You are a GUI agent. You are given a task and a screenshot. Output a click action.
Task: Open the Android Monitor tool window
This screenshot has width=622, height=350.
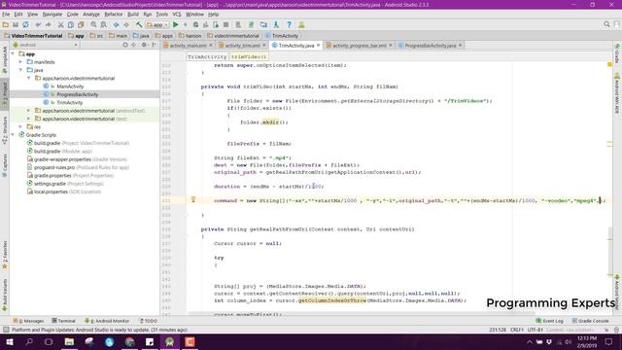(x=107, y=321)
